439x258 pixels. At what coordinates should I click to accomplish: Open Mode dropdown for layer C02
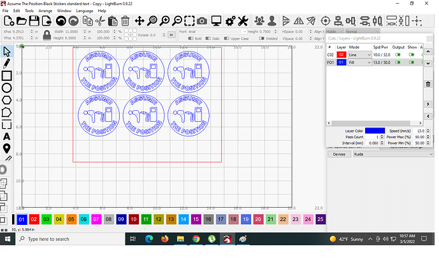pos(357,55)
